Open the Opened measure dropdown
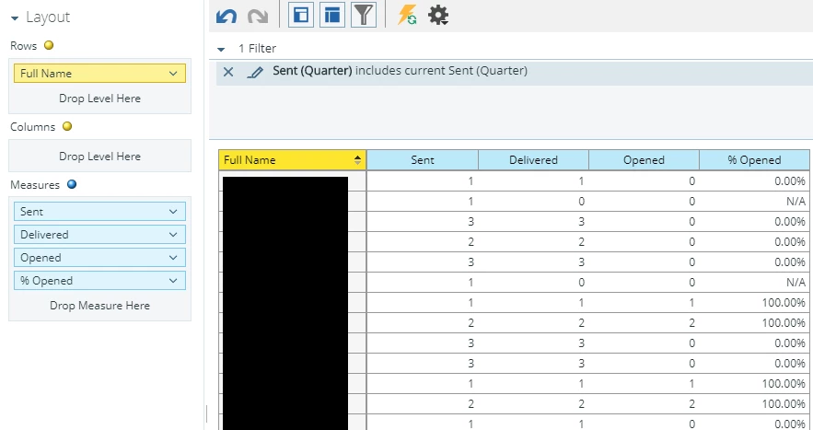 (173, 258)
